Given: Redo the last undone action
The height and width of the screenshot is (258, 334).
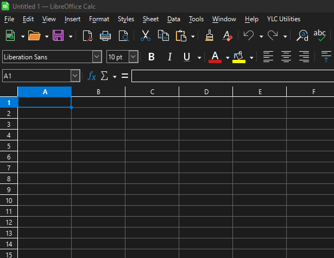Looking at the screenshot, I should click(273, 35).
